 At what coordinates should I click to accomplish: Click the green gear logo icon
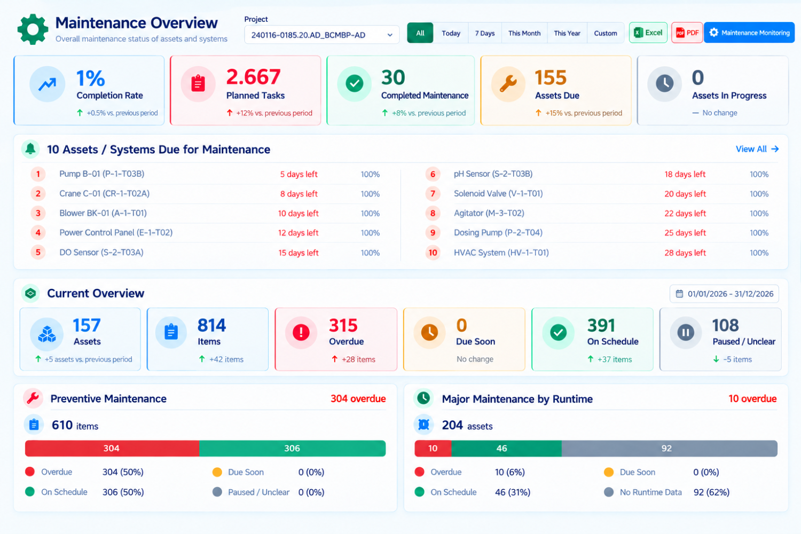tap(33, 29)
